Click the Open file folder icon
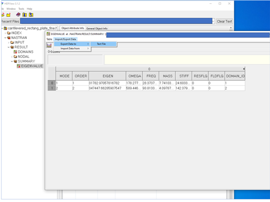The image size is (270, 202). click(x=2, y=15)
